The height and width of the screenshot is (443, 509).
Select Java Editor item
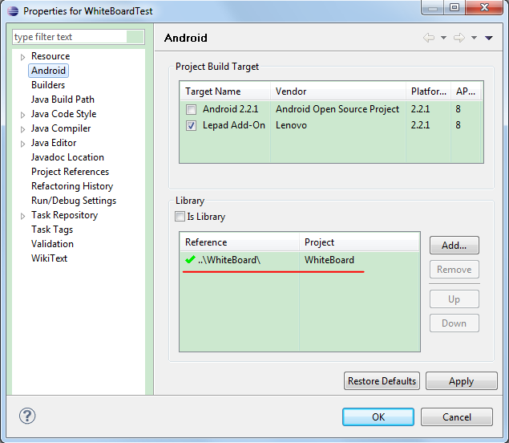coord(54,143)
